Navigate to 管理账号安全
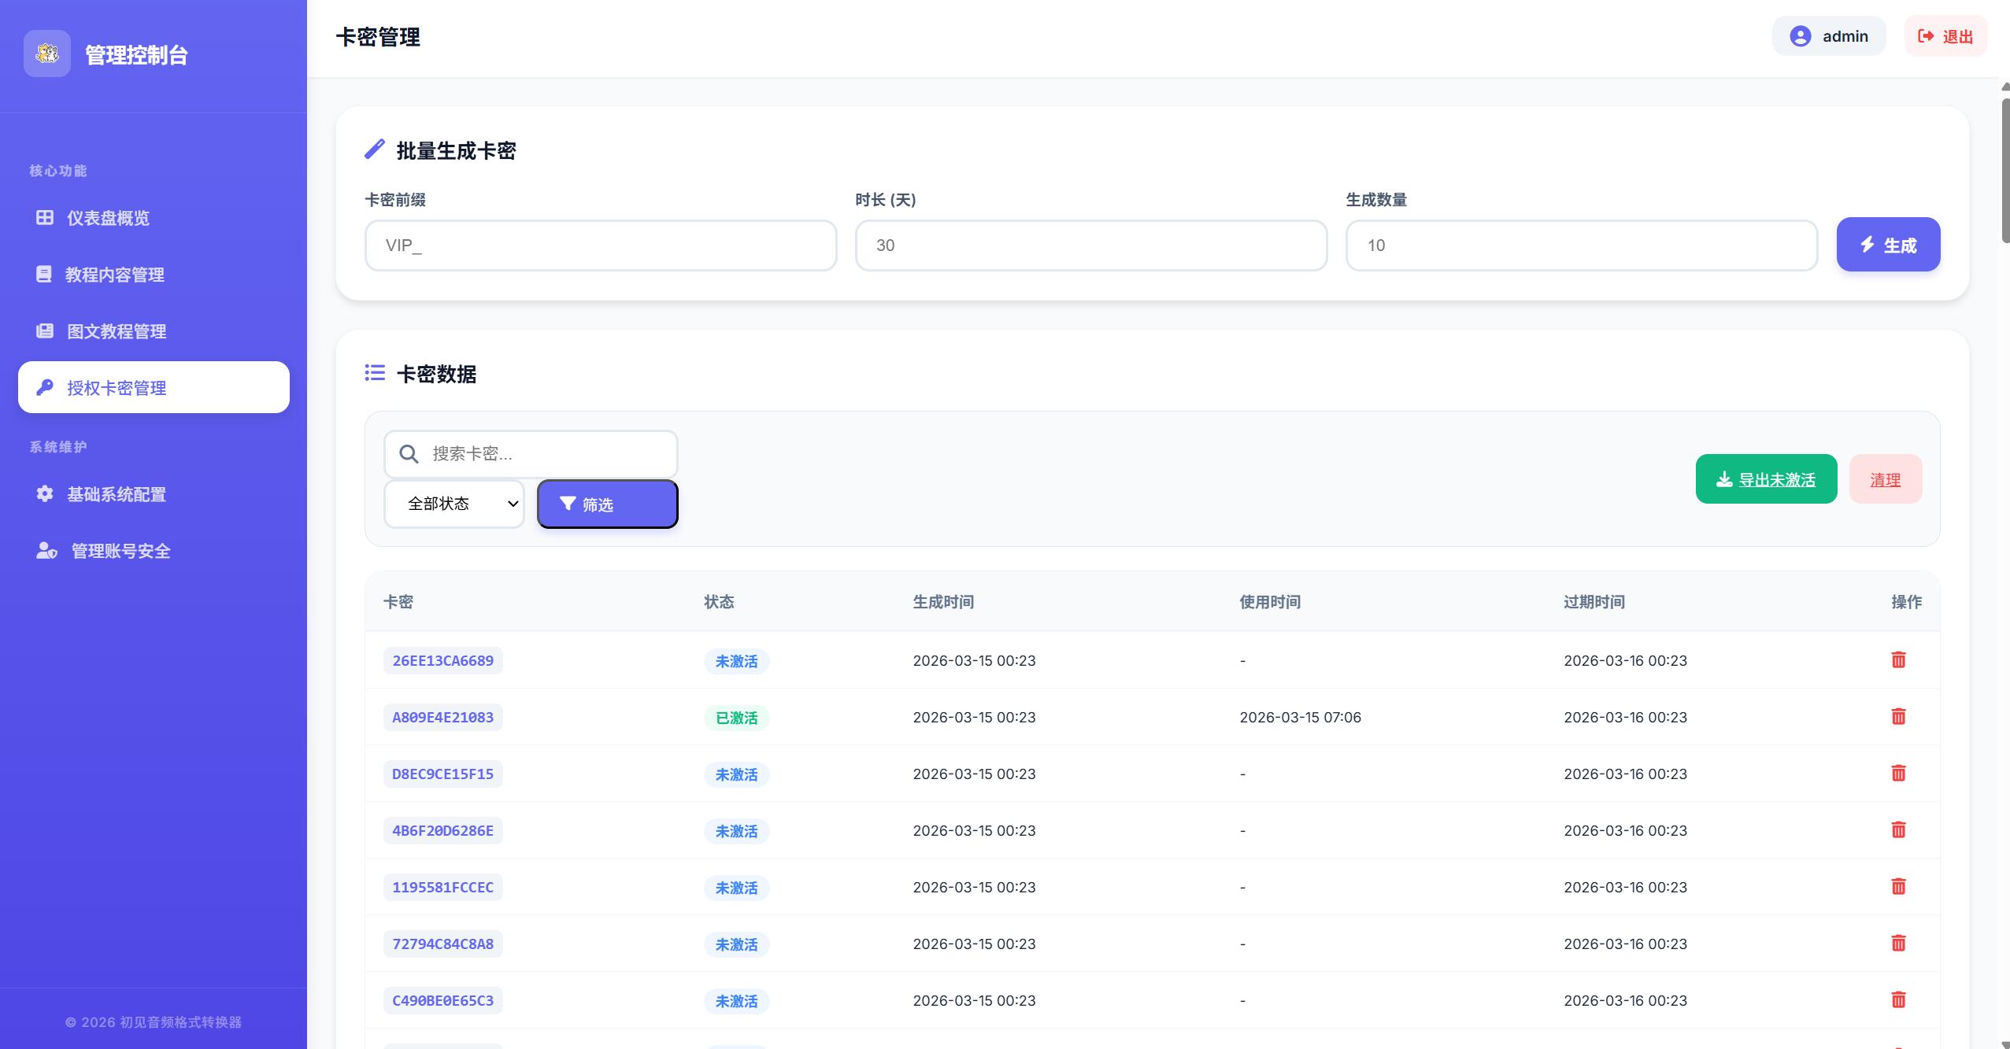This screenshot has height=1049, width=2010. [x=120, y=551]
